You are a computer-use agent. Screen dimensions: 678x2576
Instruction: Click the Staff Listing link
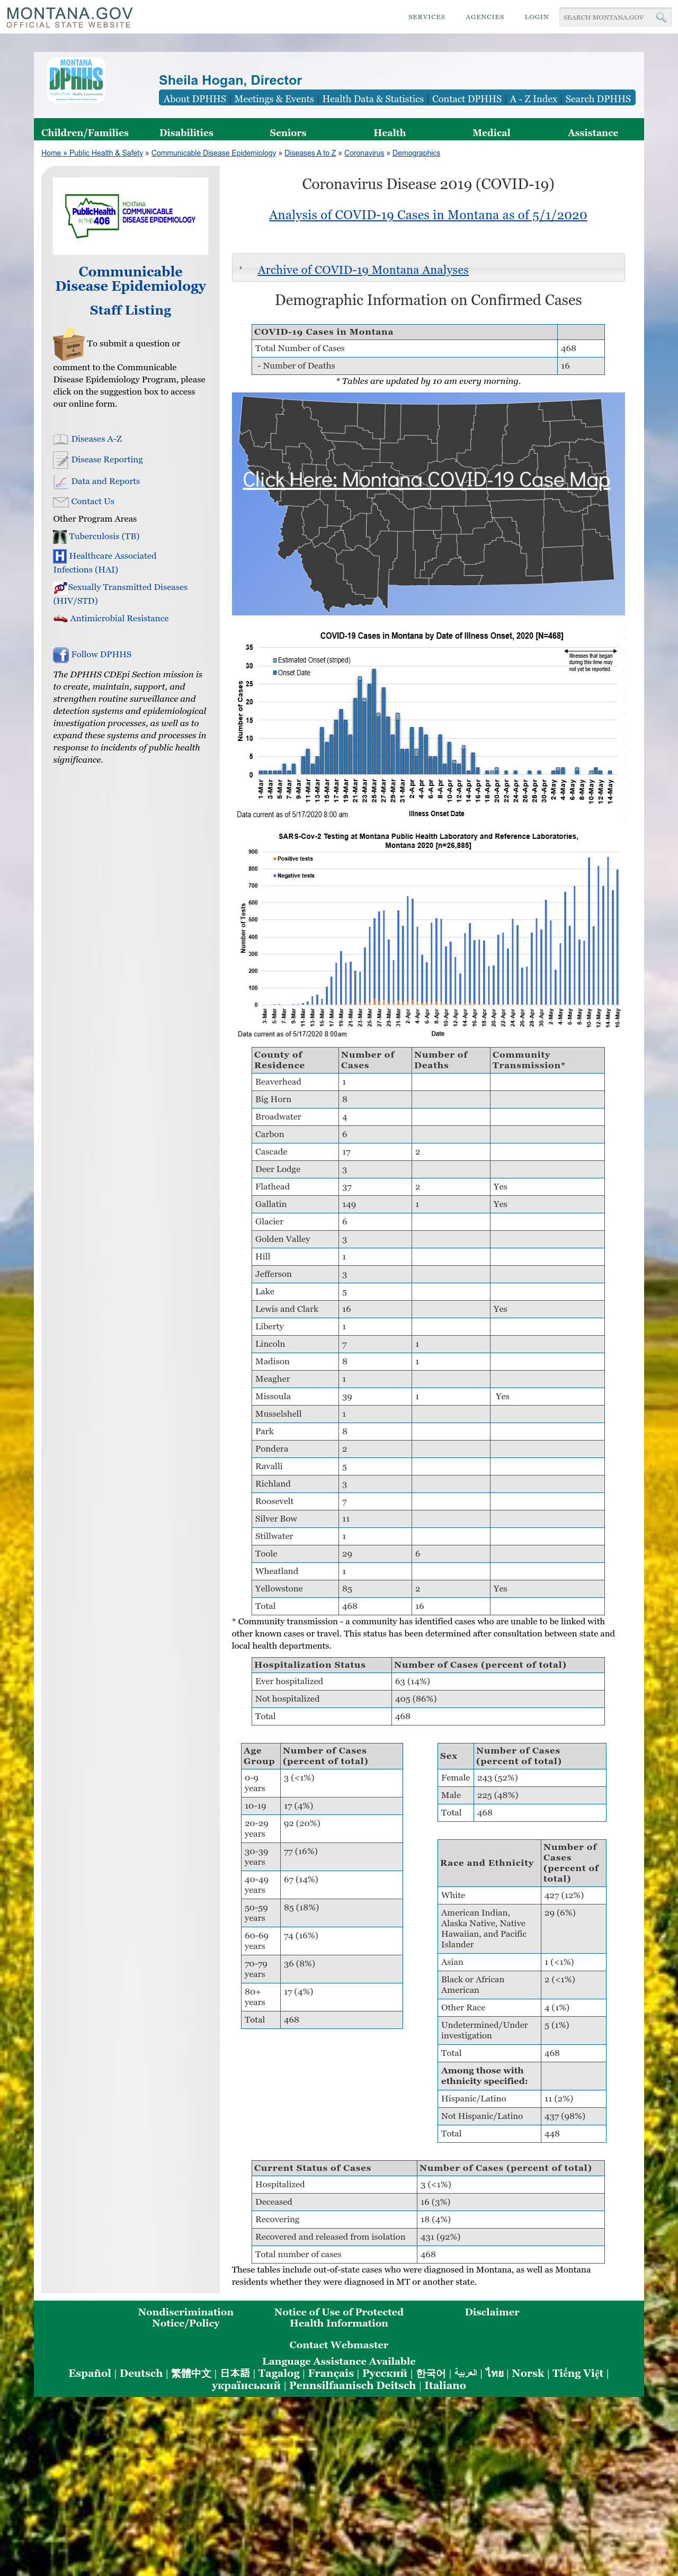point(130,311)
